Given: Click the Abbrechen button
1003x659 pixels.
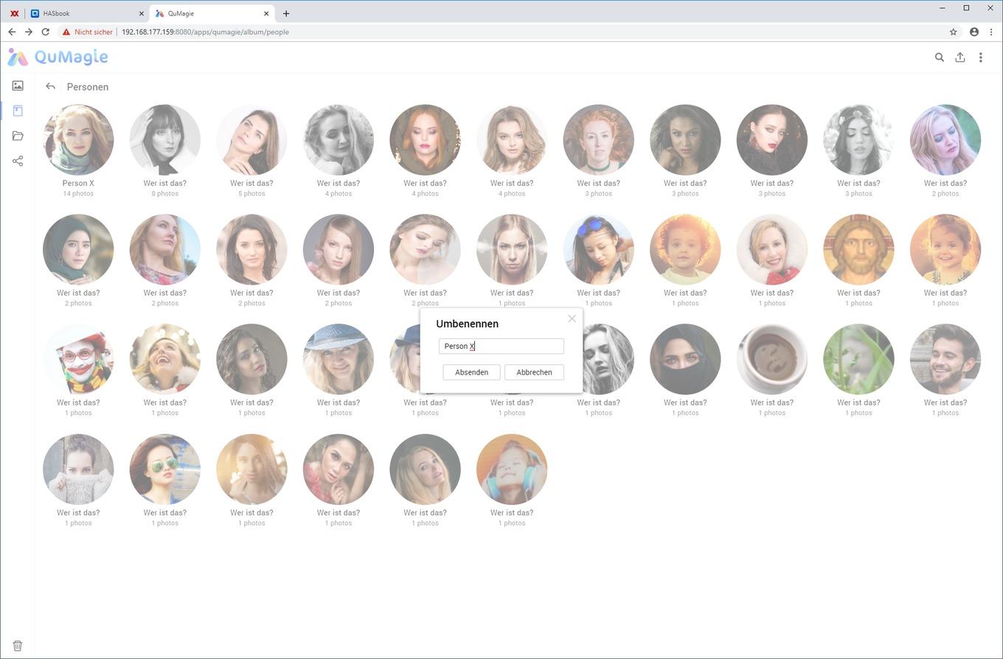Looking at the screenshot, I should coord(534,372).
